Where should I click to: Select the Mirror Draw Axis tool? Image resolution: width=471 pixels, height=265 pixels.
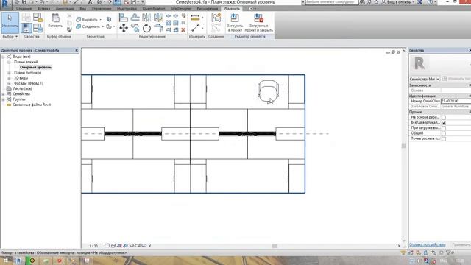click(158, 18)
